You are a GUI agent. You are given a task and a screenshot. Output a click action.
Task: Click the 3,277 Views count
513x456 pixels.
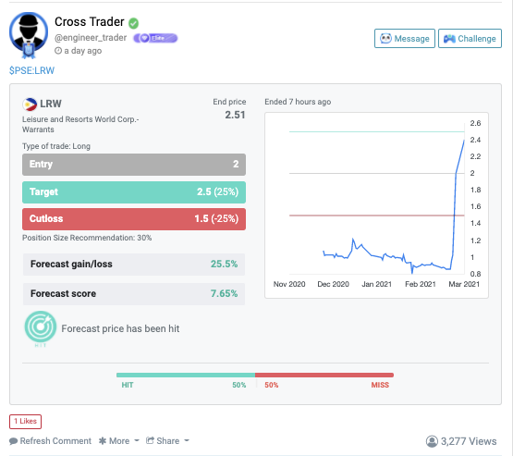(469, 441)
